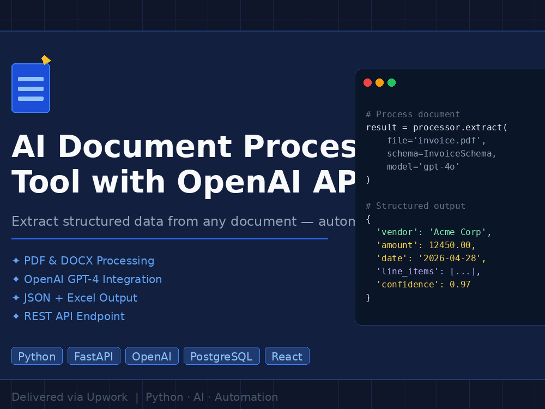The image size is (545, 409).
Task: Click the 'Tool with OpenAI' headline line
Action: click(184, 182)
